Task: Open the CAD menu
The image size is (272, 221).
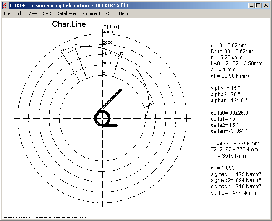Action: coord(47,13)
